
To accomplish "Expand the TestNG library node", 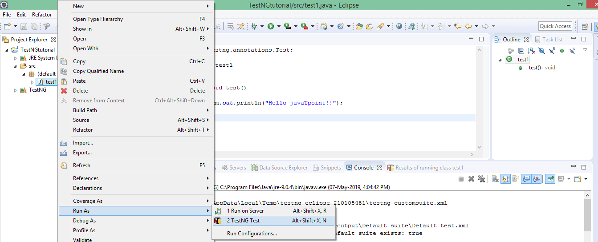I will (x=16, y=90).
